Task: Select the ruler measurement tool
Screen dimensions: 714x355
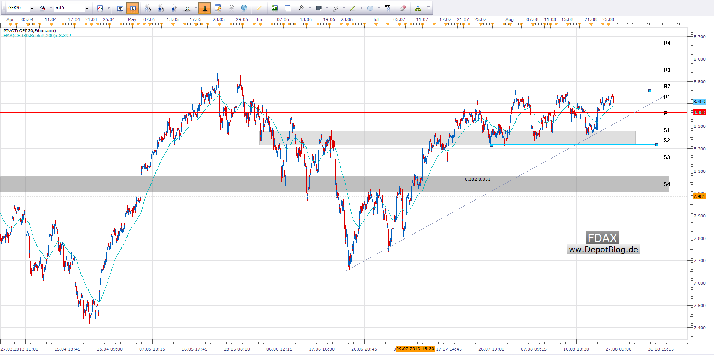Action: click(x=259, y=8)
